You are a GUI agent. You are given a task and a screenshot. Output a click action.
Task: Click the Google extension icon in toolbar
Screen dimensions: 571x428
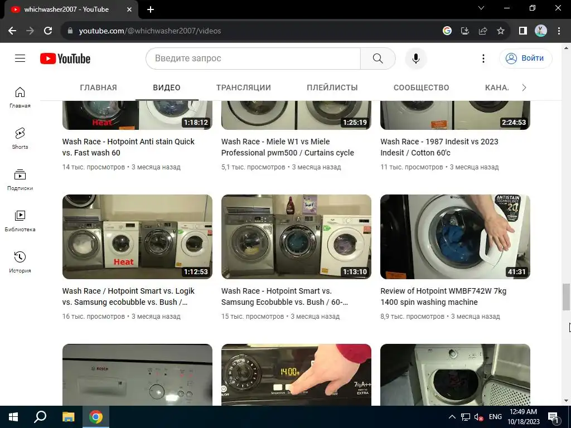click(447, 31)
